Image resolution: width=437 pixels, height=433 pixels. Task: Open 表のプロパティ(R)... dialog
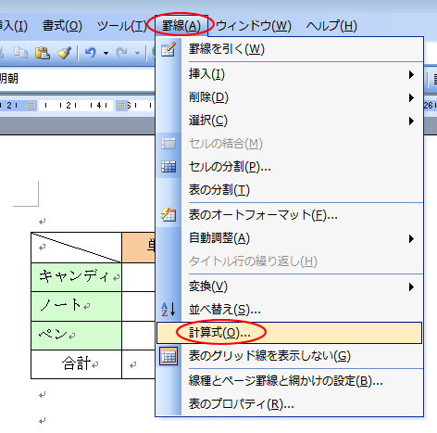pyautogui.click(x=290, y=404)
